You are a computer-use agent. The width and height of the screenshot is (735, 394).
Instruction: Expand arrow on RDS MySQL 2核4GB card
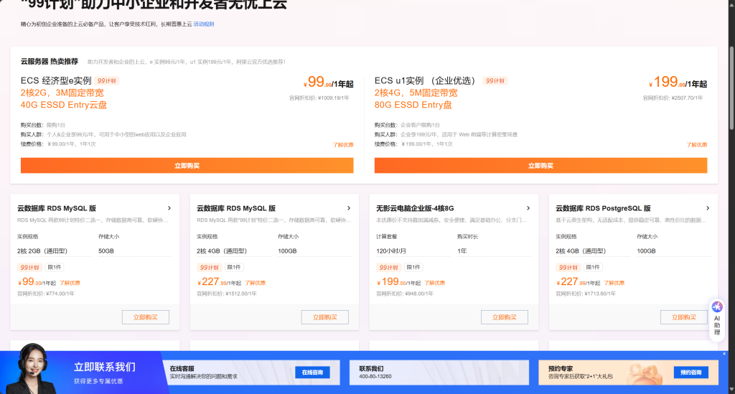349,208
